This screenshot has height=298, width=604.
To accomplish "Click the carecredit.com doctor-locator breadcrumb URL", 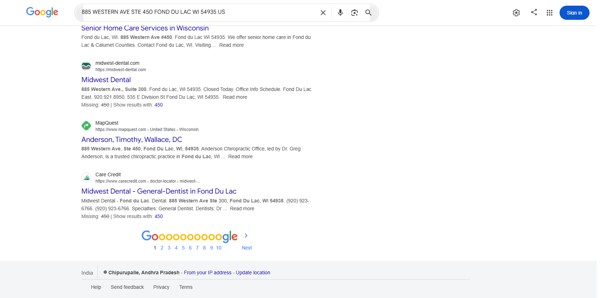I will pos(148,181).
